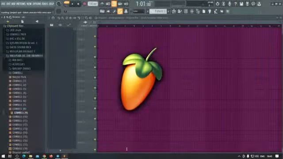The width and height of the screenshot is (283, 159).
Task: Expand the 808 BASS subfolder
Action: [x=16, y=60]
